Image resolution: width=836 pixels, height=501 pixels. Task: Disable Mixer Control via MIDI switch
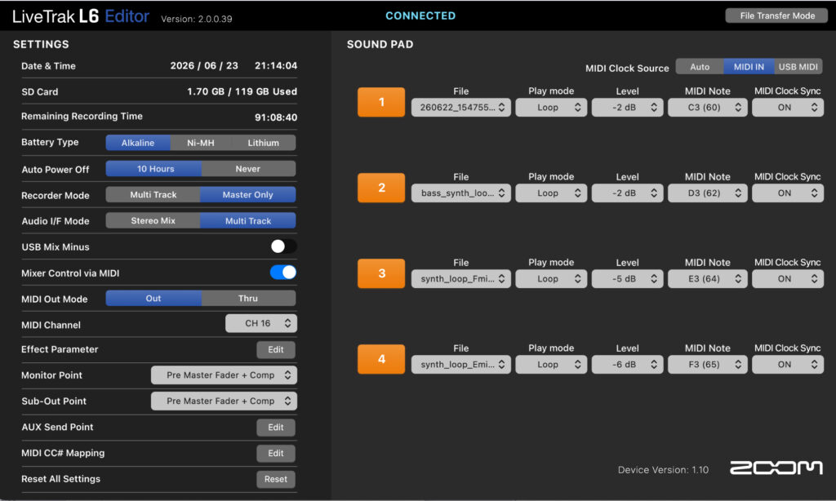[x=283, y=273]
